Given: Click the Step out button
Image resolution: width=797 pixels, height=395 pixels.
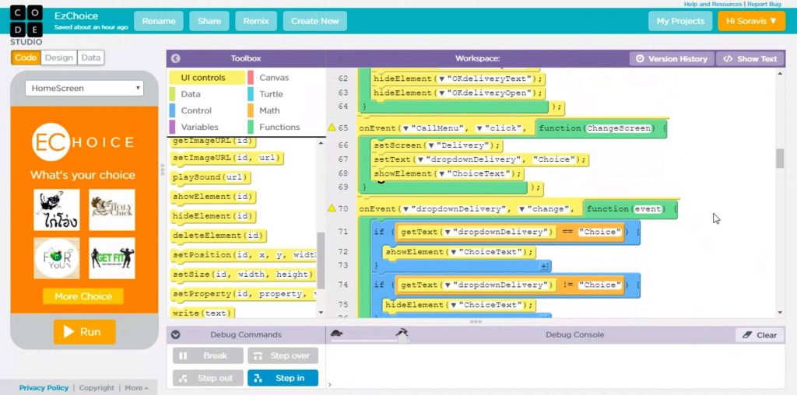Looking at the screenshot, I should [x=208, y=378].
